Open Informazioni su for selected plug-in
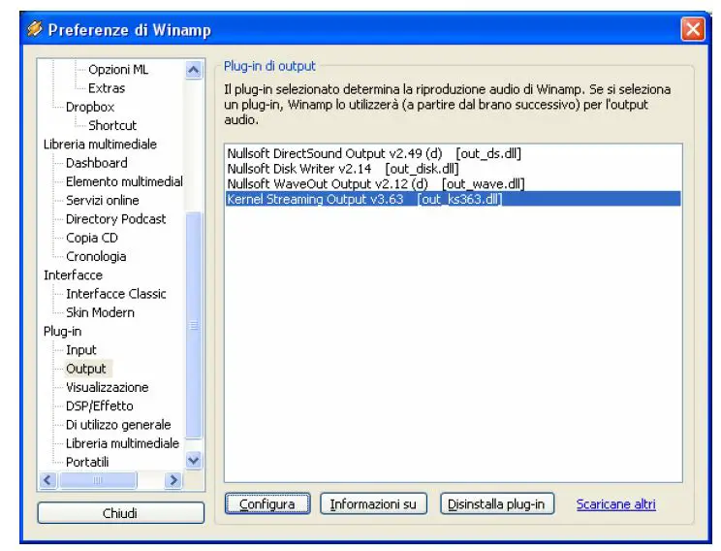721x551 pixels. [373, 504]
